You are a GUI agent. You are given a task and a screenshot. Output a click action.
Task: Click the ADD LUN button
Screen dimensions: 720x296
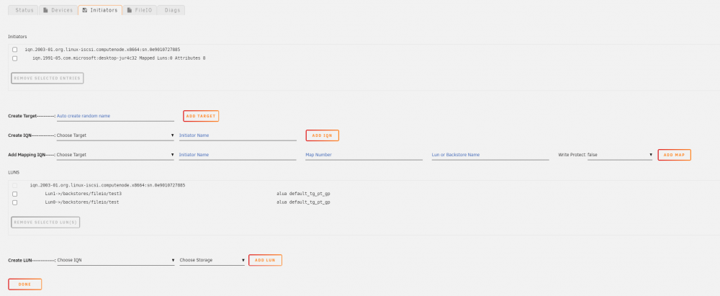(x=265, y=260)
